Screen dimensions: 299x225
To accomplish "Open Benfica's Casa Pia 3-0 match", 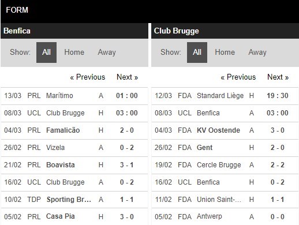I will [x=74, y=217].
